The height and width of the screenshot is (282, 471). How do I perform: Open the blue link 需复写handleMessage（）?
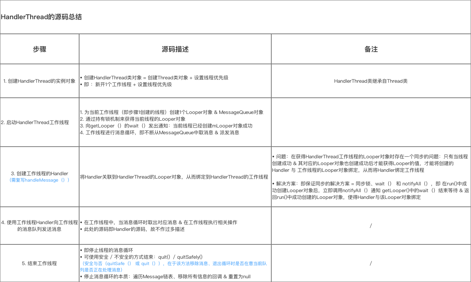click(39, 180)
